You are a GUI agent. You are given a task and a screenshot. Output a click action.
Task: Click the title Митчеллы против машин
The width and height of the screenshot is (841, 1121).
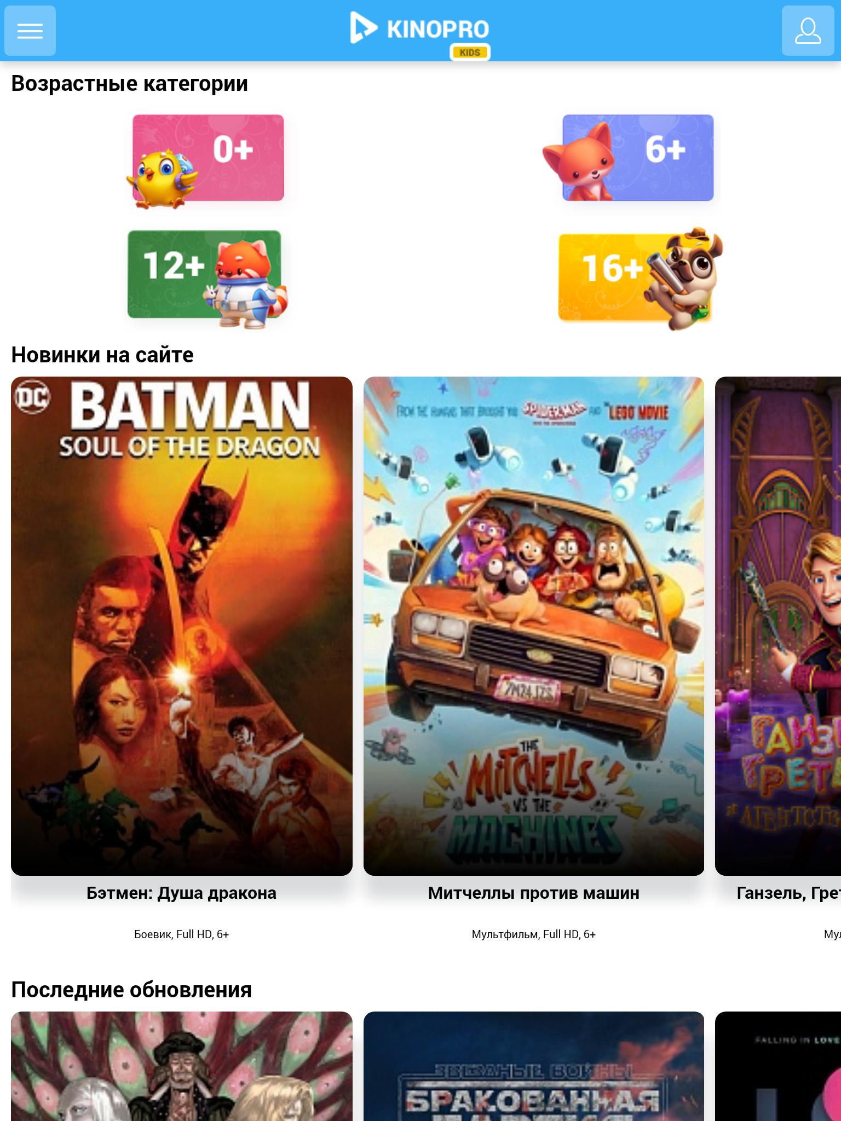pos(534,893)
